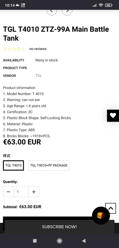The width and height of the screenshot is (119, 248).
Task: Tap the Wi-Fi status bar icon
Action: 101,5
